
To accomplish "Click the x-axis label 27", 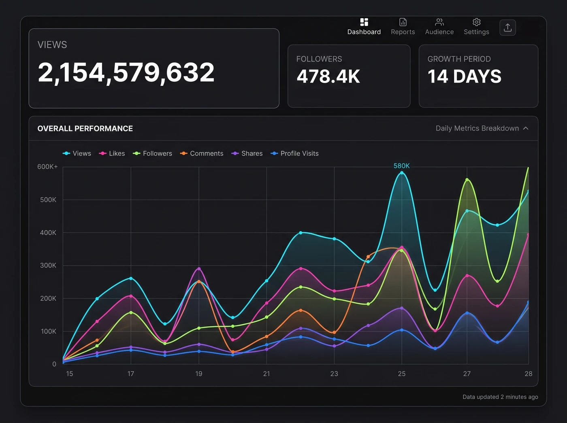I will [467, 374].
